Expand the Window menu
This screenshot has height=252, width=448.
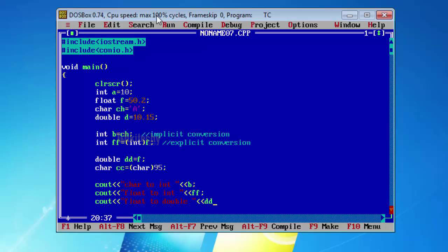347,25
